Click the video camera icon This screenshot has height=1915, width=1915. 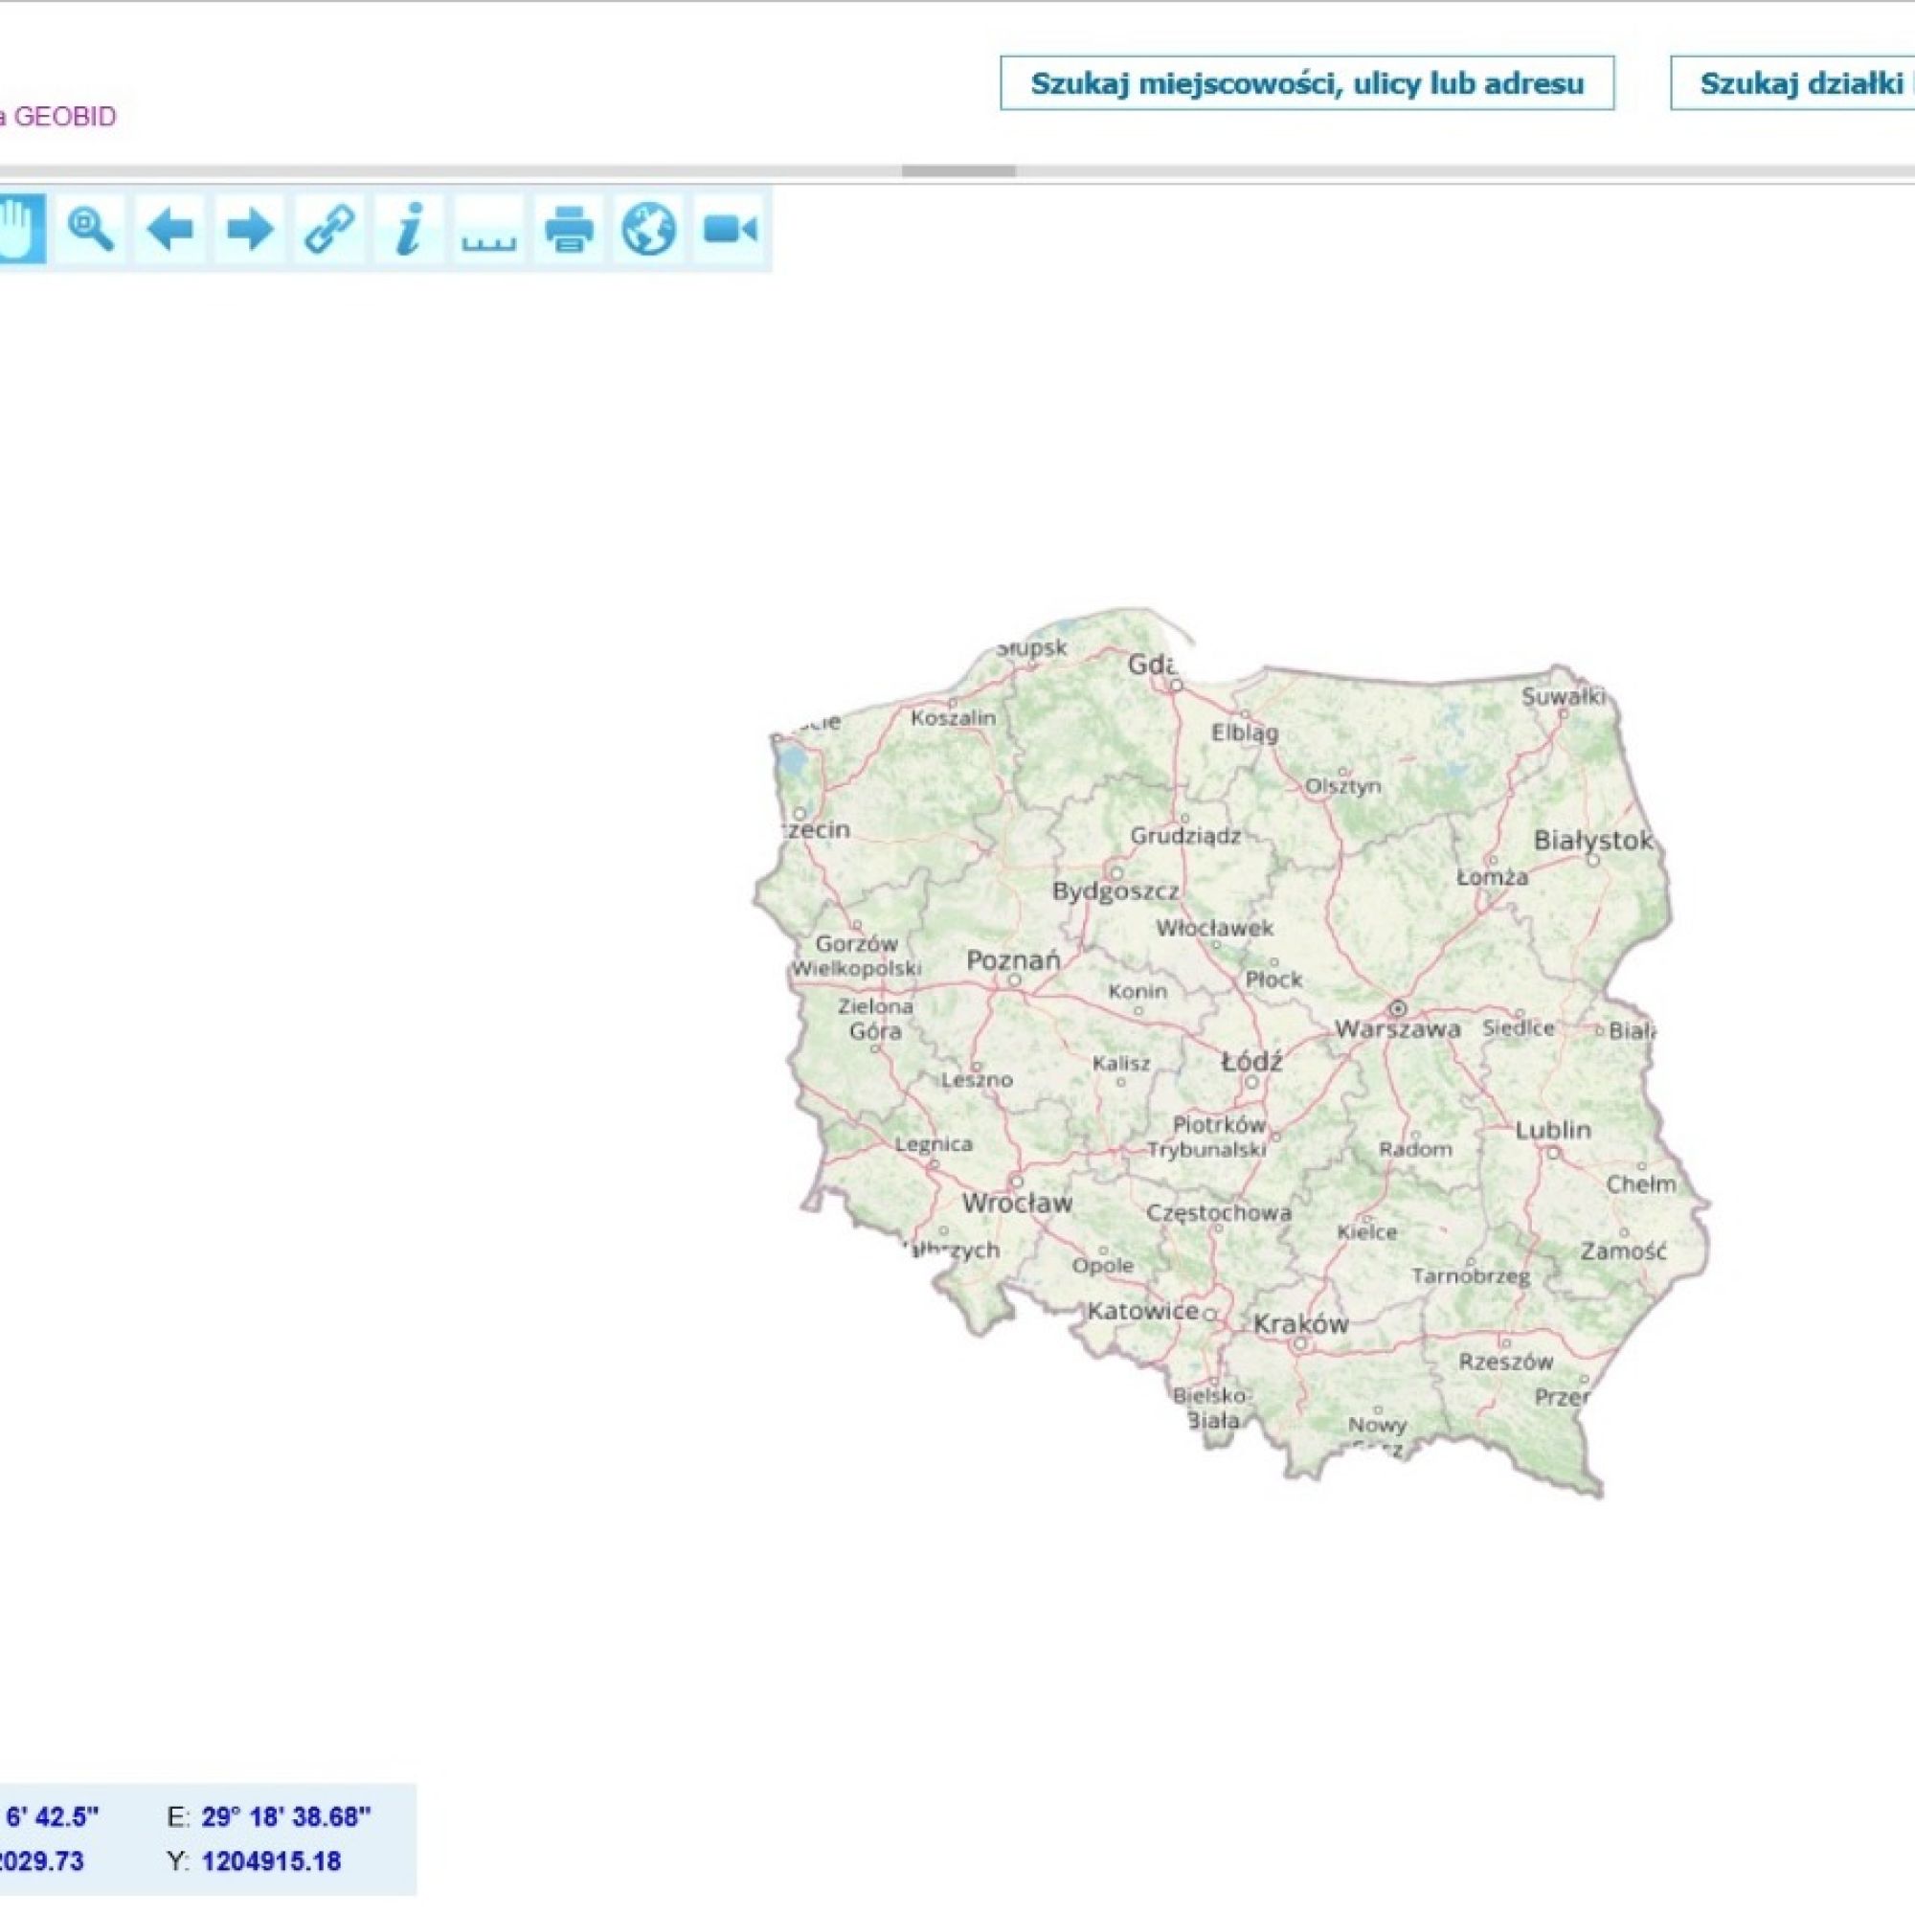click(x=730, y=229)
